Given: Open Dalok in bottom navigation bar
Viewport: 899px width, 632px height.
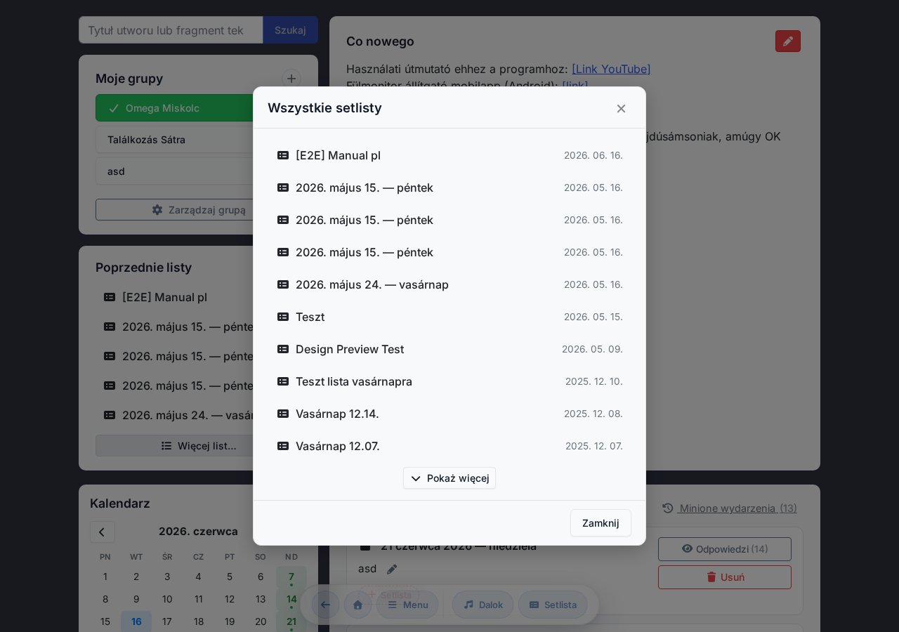Looking at the screenshot, I should (483, 605).
